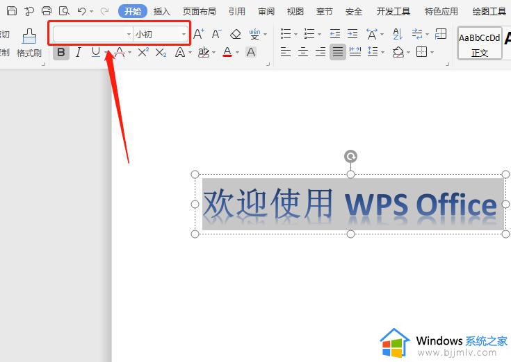Open Print Preview icon
511x362 pixels.
(x=64, y=11)
